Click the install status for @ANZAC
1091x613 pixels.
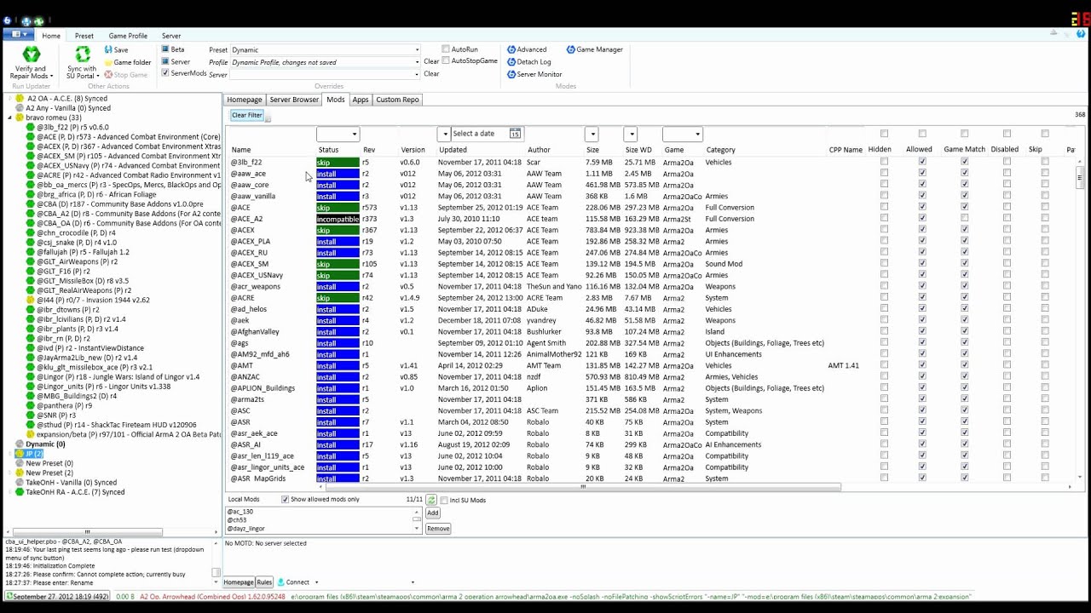point(338,377)
